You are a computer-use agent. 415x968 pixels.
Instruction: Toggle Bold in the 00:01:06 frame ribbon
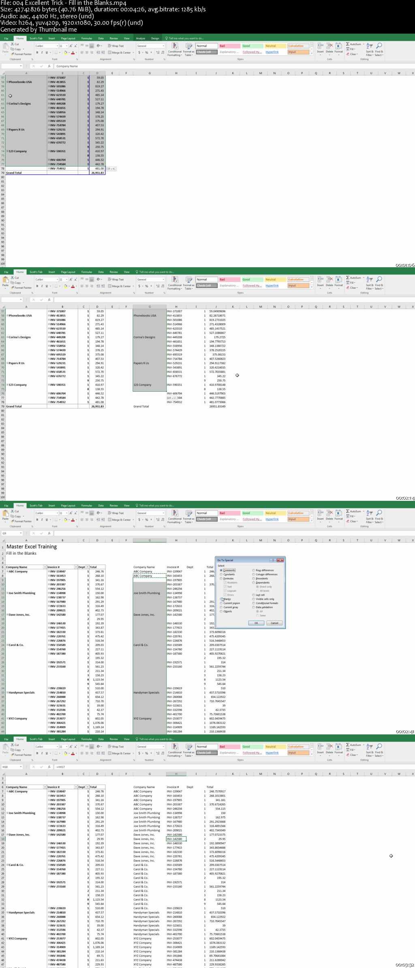coord(37,53)
